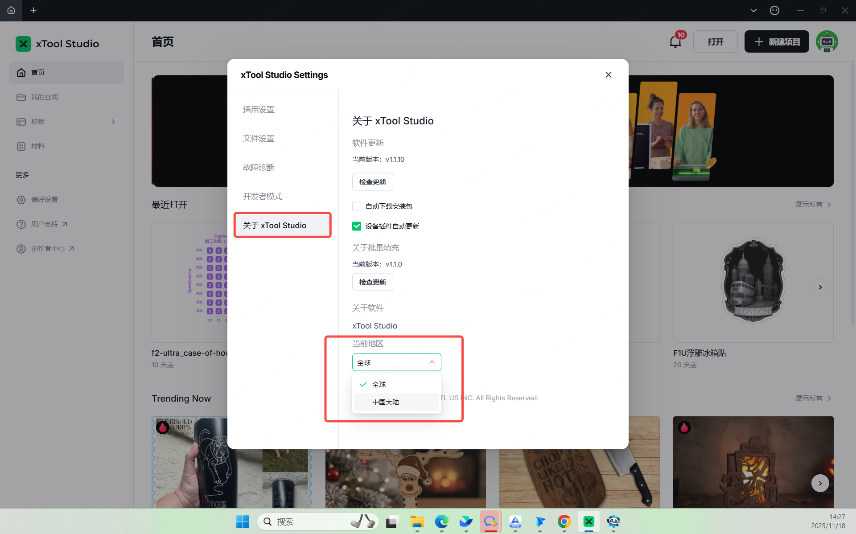Image resolution: width=856 pixels, height=534 pixels.
Task: Add a new tab with plus icon
Action: (33, 10)
